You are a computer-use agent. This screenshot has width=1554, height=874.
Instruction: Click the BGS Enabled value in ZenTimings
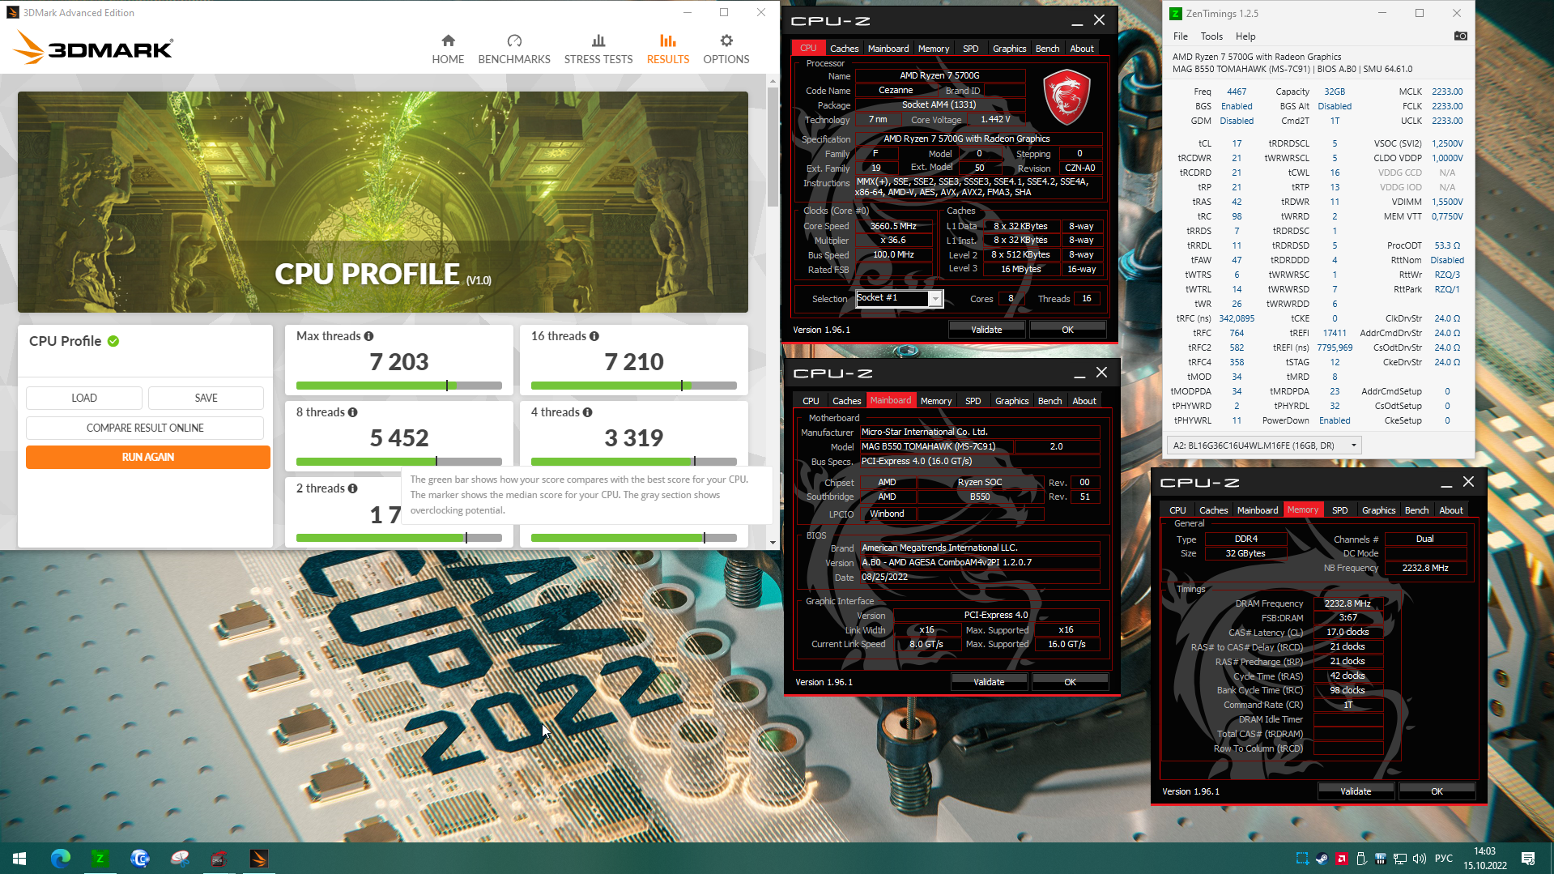(1237, 106)
